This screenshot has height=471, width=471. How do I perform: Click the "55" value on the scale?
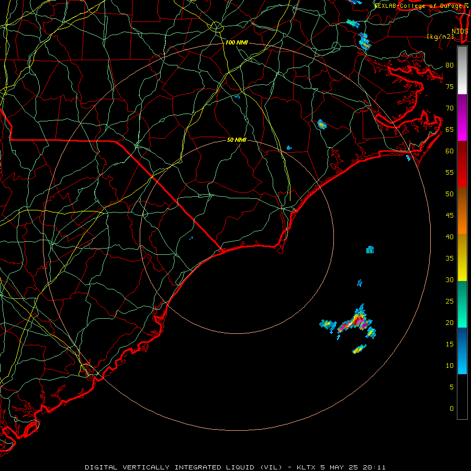(x=450, y=173)
